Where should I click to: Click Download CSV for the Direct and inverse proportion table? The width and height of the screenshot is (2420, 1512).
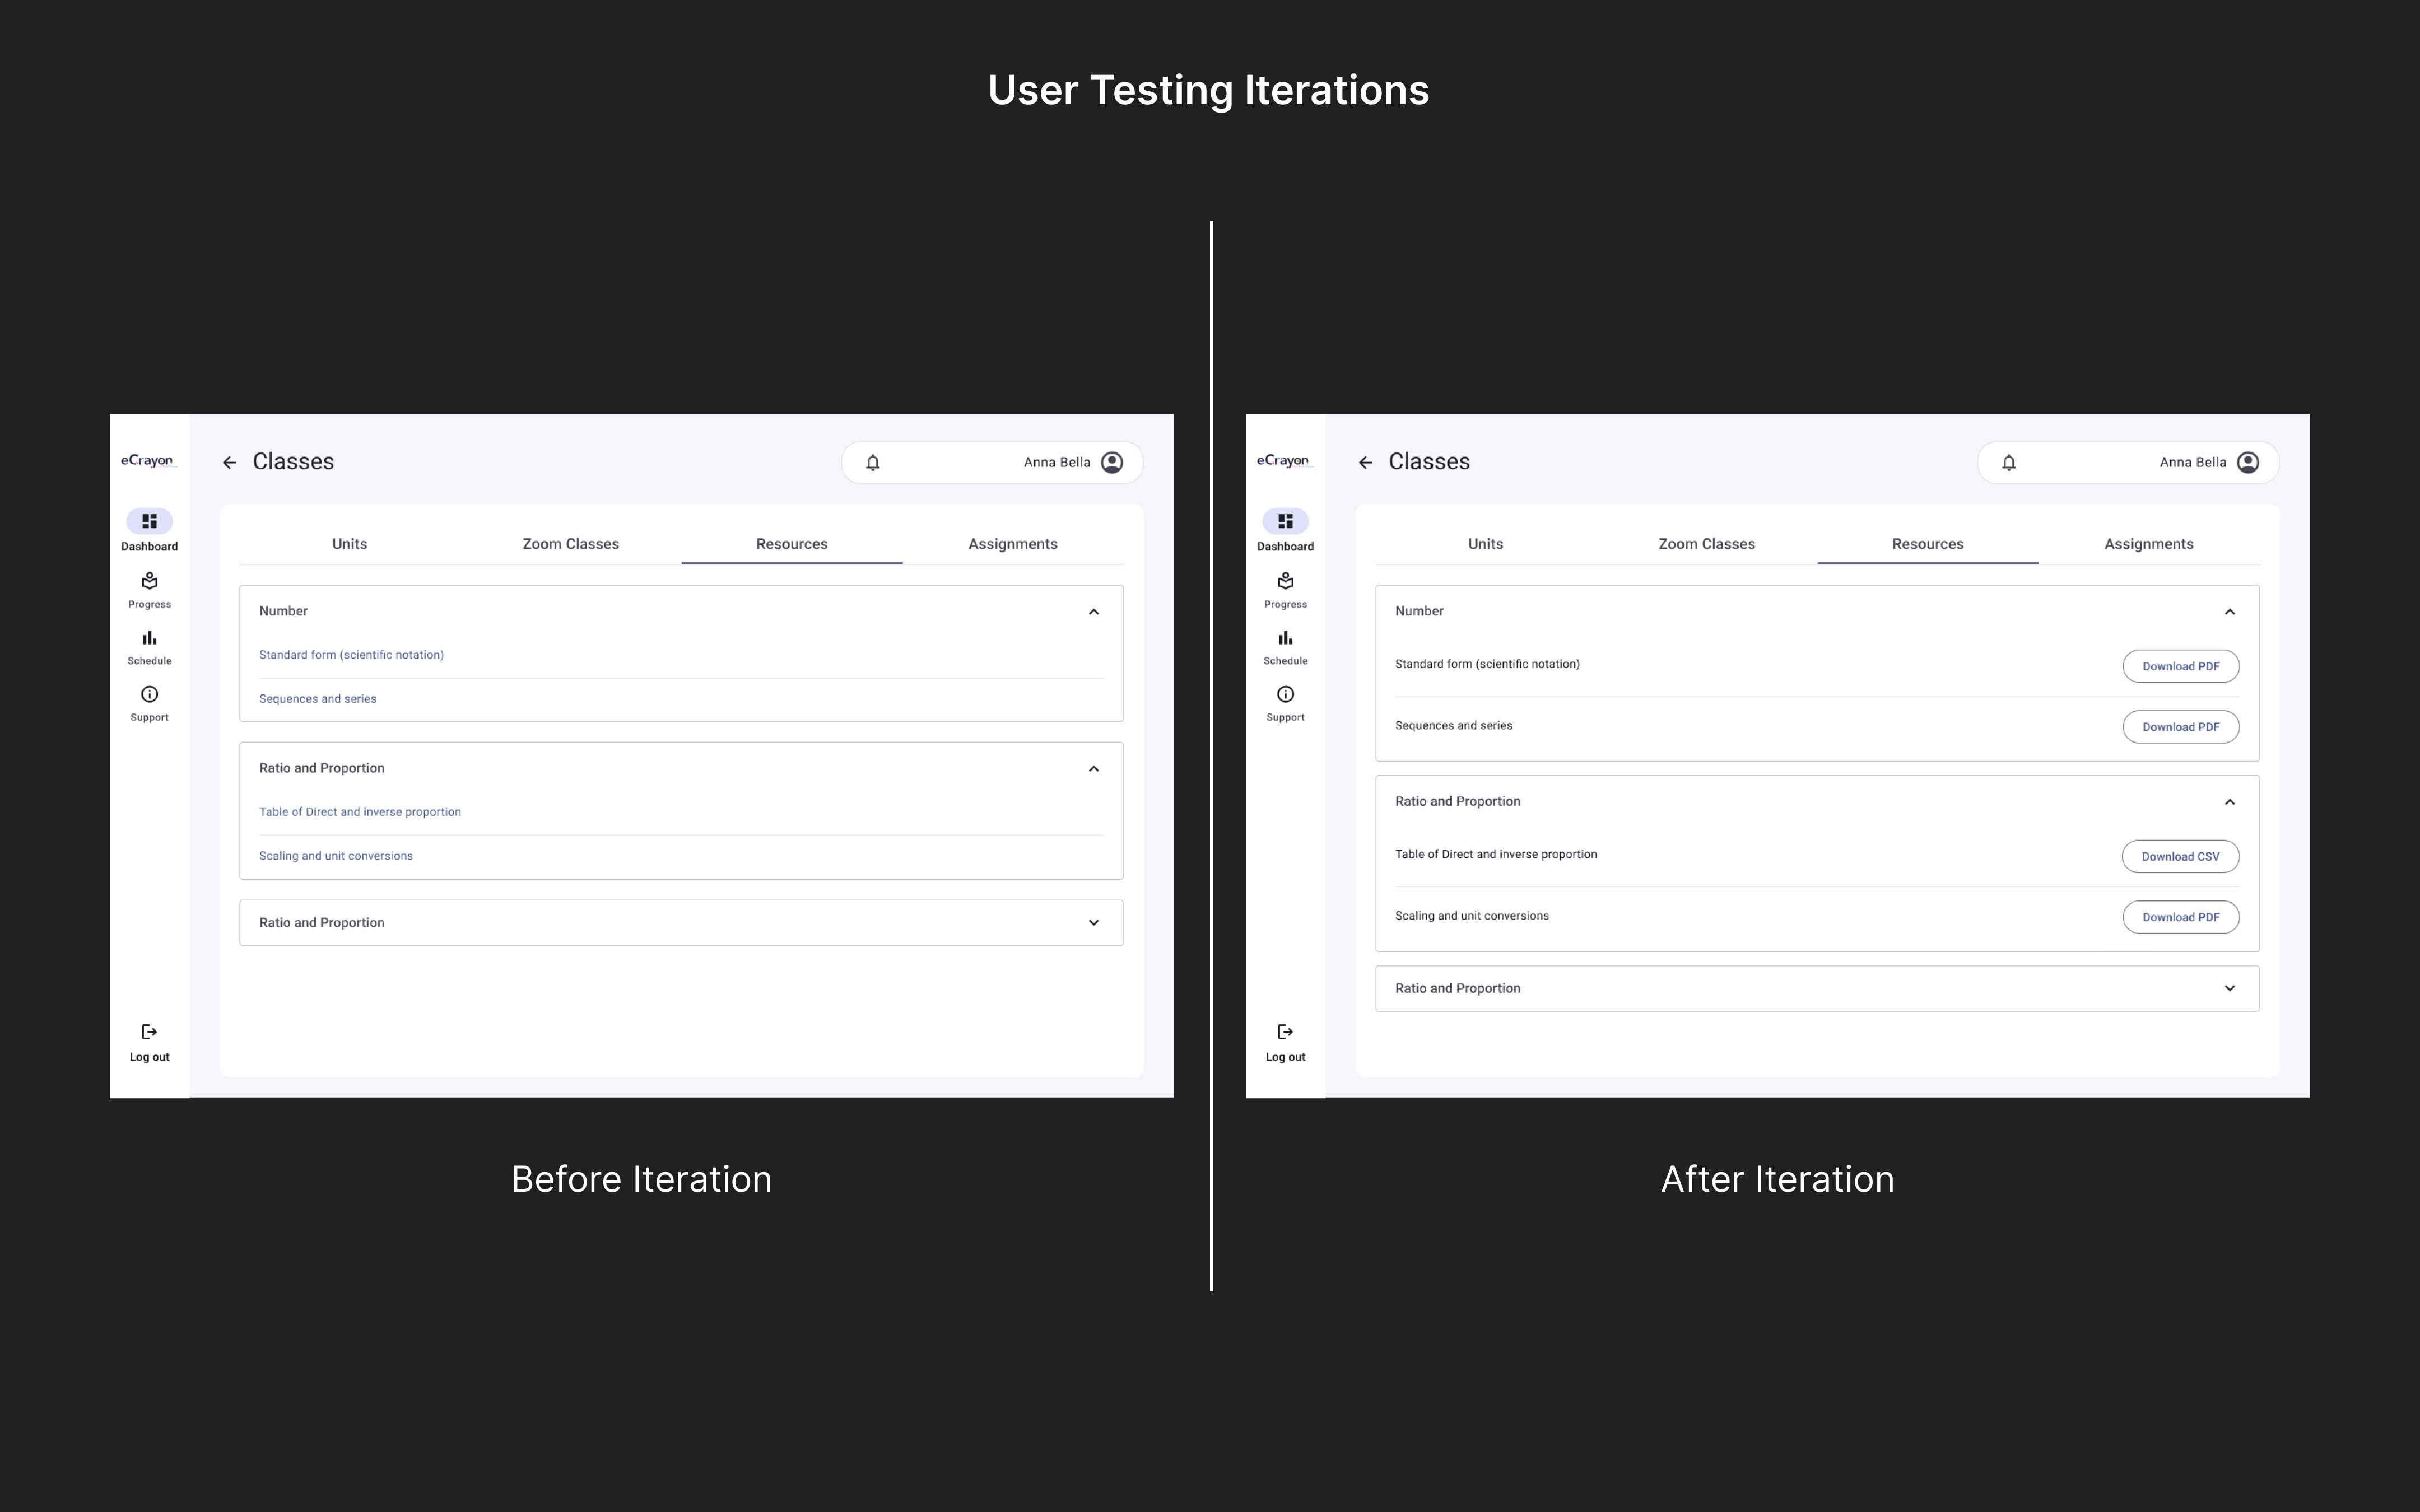click(x=2180, y=856)
